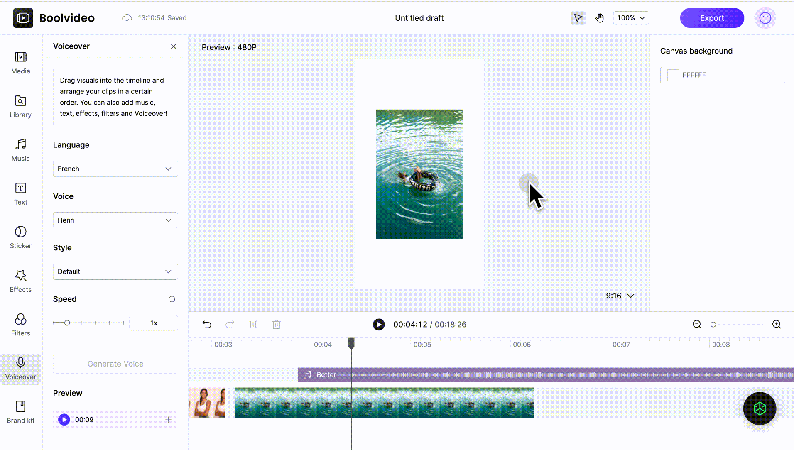Click the Export button

[711, 18]
